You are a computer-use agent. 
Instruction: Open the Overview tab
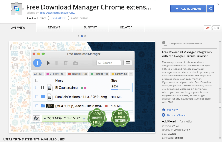18,27
